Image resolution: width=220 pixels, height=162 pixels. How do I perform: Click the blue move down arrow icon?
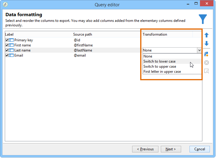tap(206, 43)
